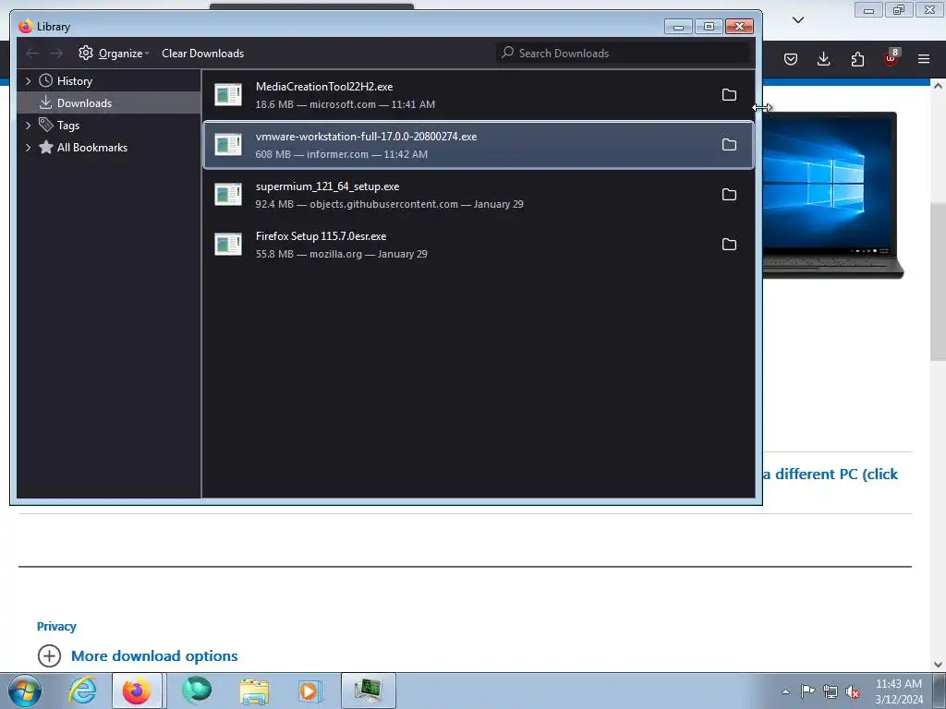Open Firefox Downloads toolbar panel
The height and width of the screenshot is (709, 946).
coord(823,59)
